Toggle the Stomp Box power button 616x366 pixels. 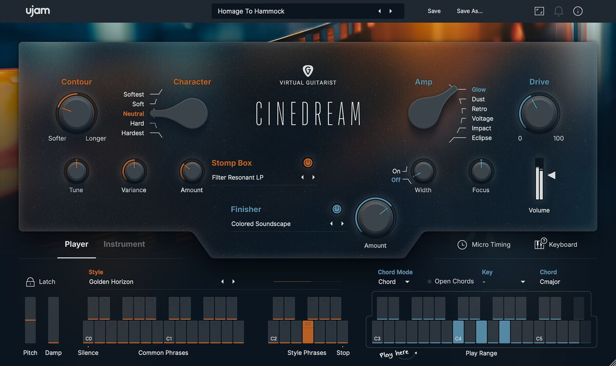(307, 163)
